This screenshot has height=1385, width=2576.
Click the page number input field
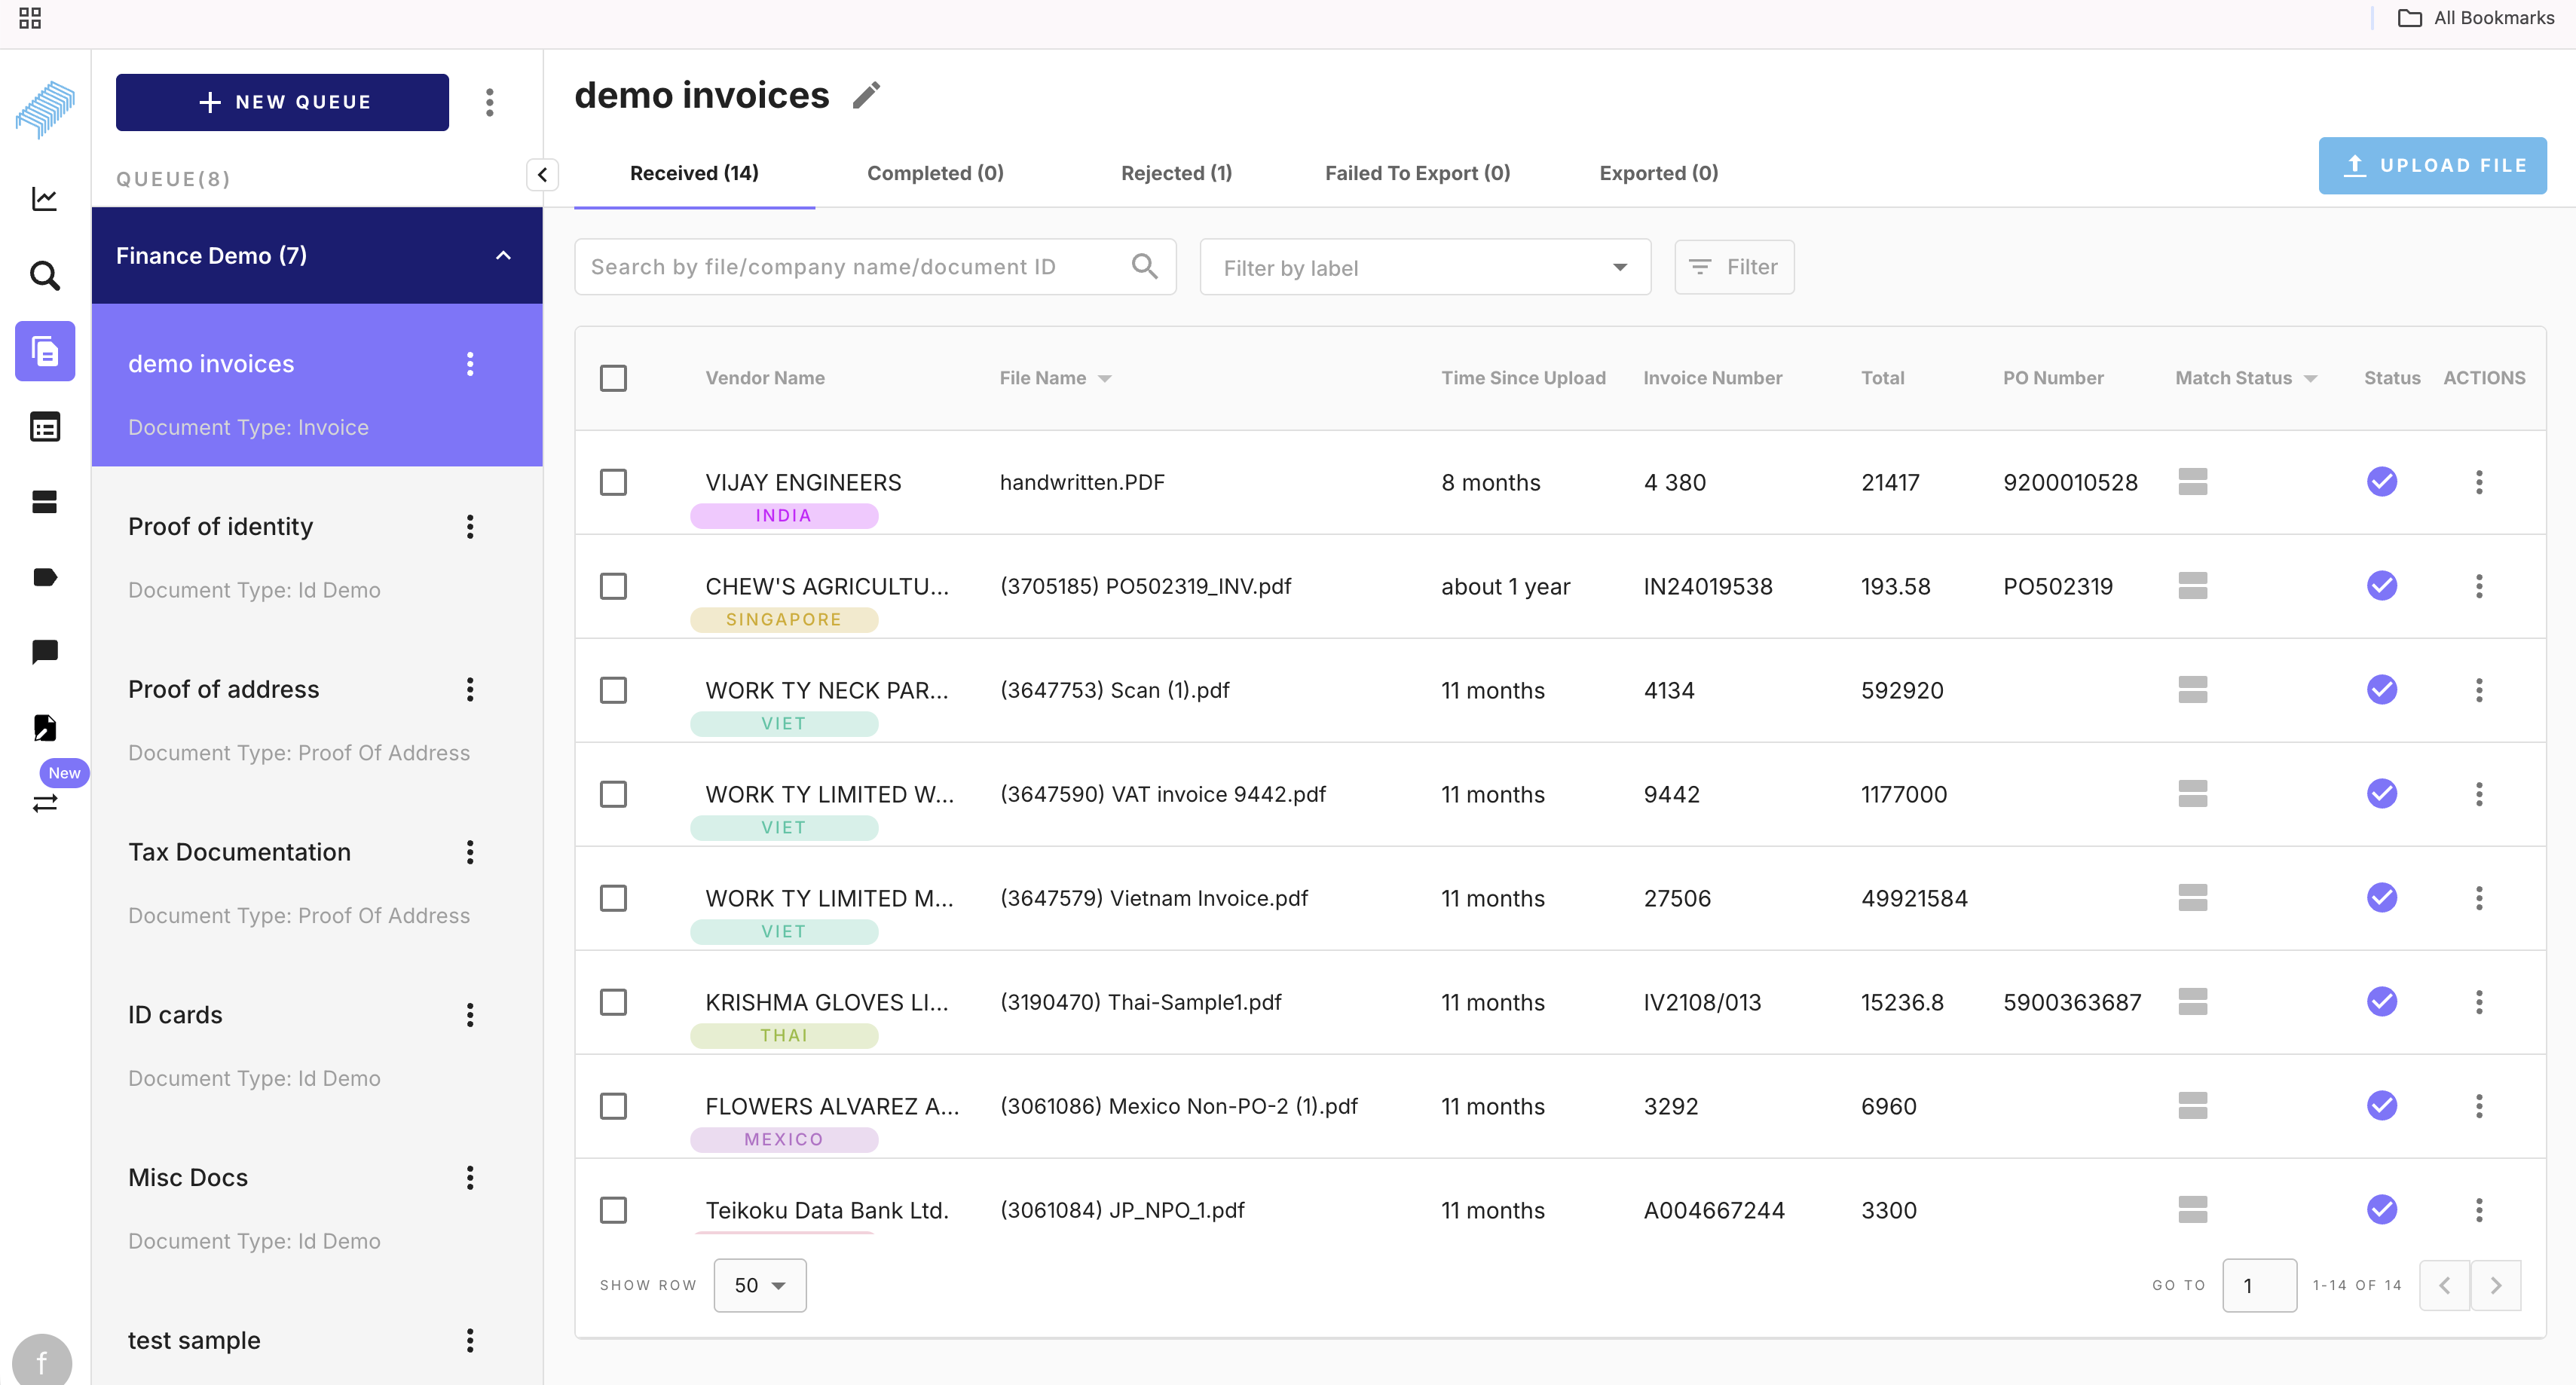2260,1285
